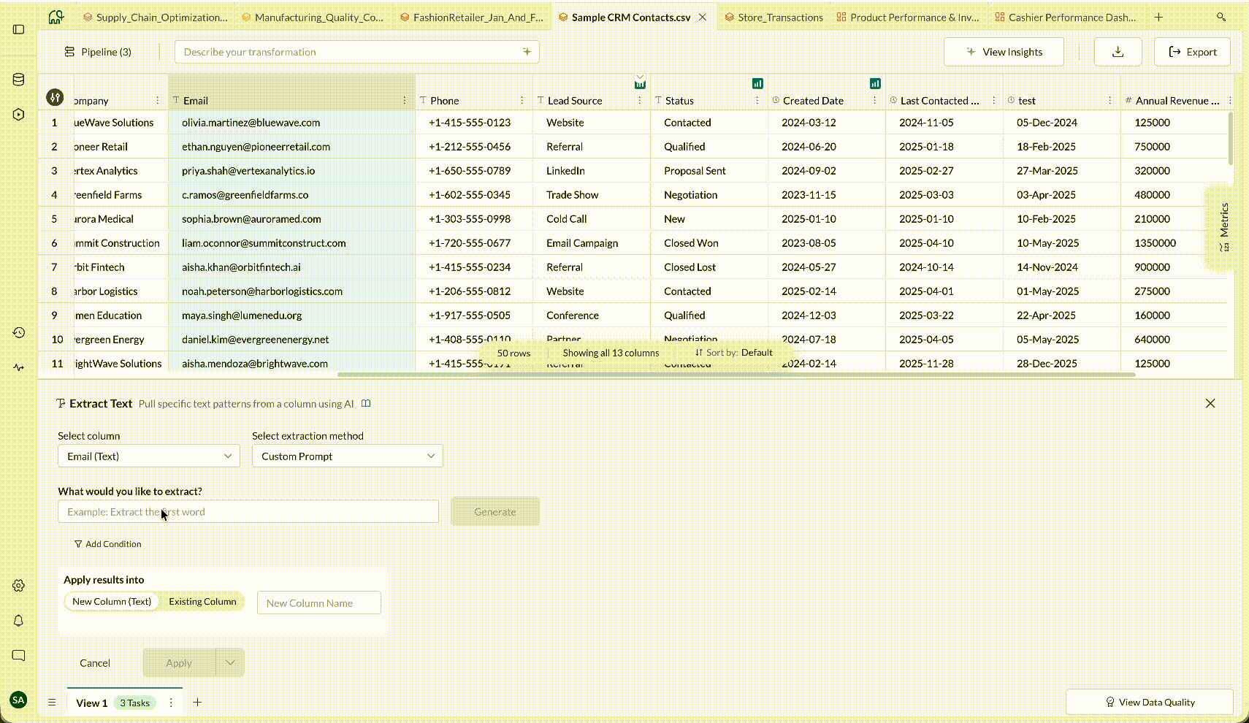This screenshot has height=723, width=1249.
Task: Switch to the Store_Transactions tab
Action: 773,18
